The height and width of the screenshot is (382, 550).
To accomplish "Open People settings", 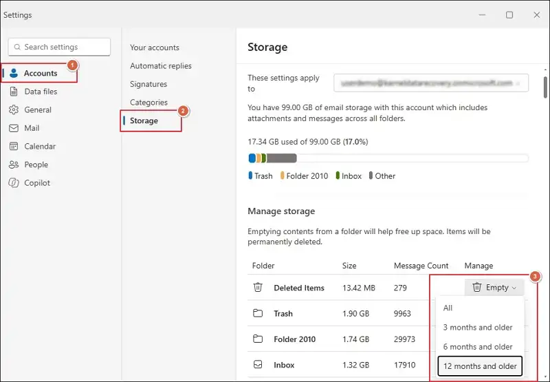I will (x=36, y=165).
